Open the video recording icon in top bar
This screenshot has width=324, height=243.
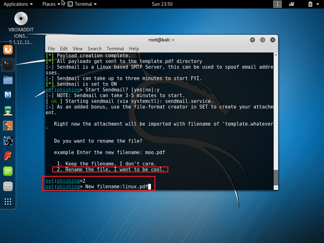pos(292,4)
